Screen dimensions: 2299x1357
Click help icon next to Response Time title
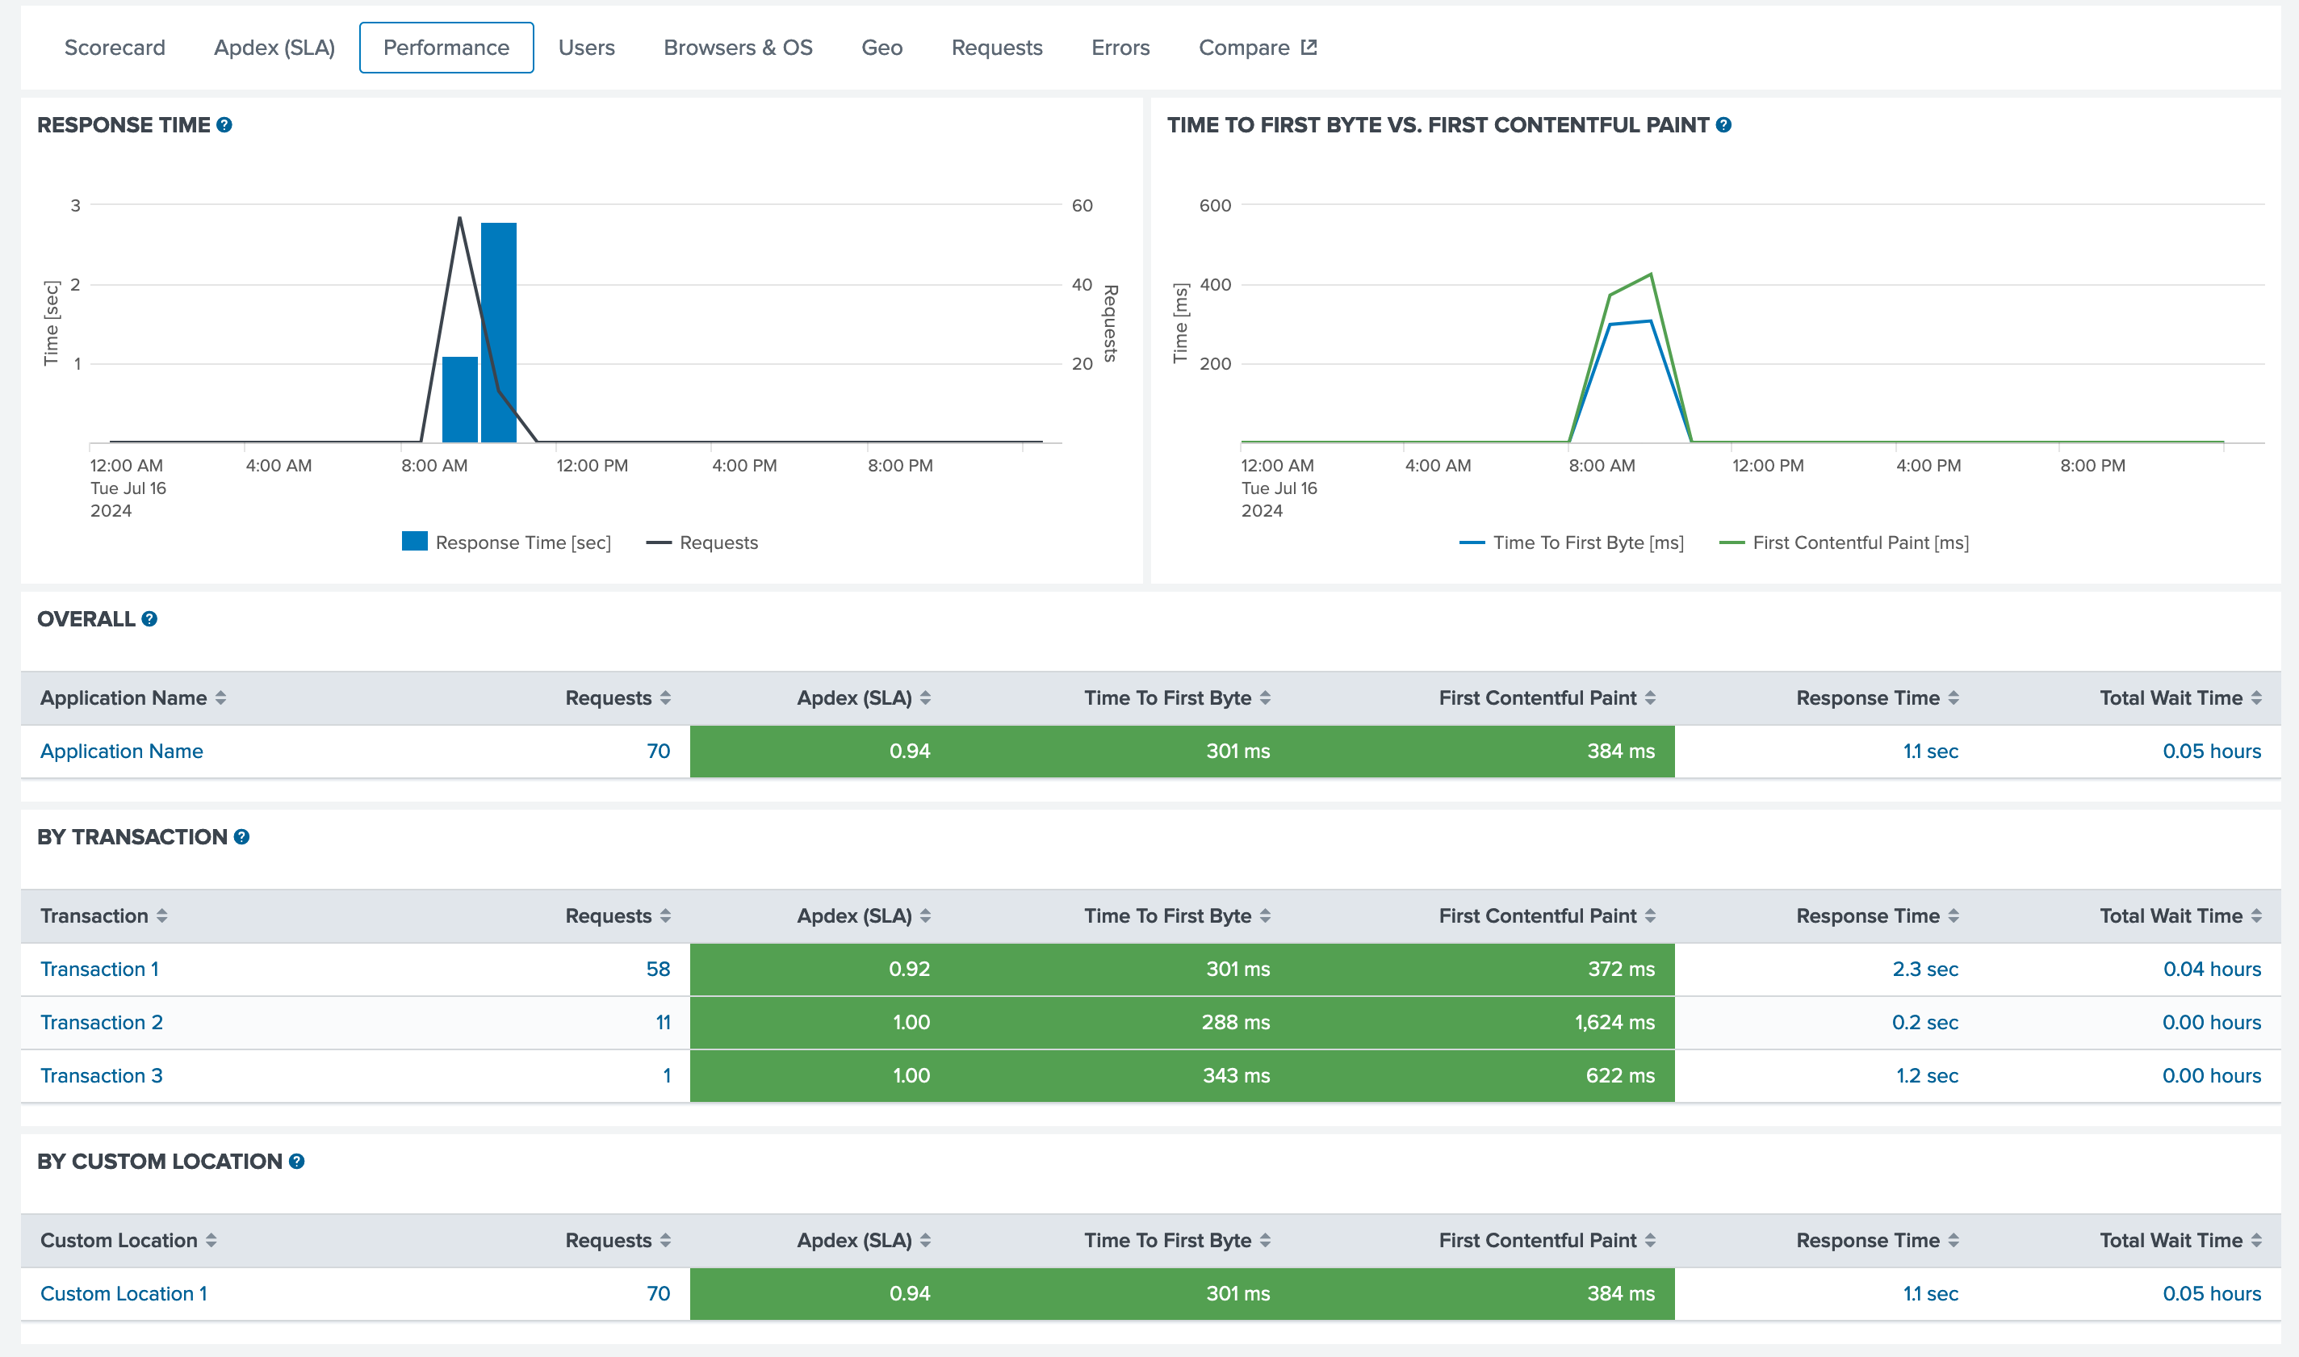click(x=224, y=125)
